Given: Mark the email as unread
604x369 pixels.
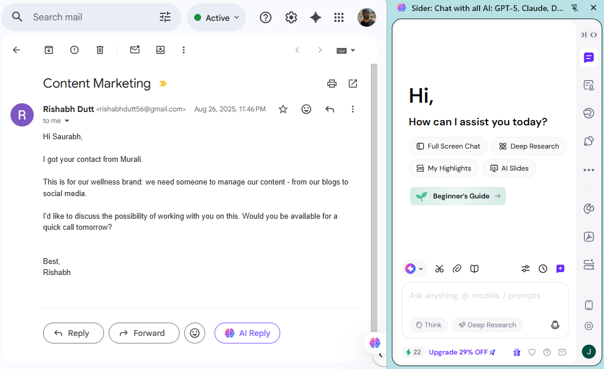Looking at the screenshot, I should click(135, 50).
